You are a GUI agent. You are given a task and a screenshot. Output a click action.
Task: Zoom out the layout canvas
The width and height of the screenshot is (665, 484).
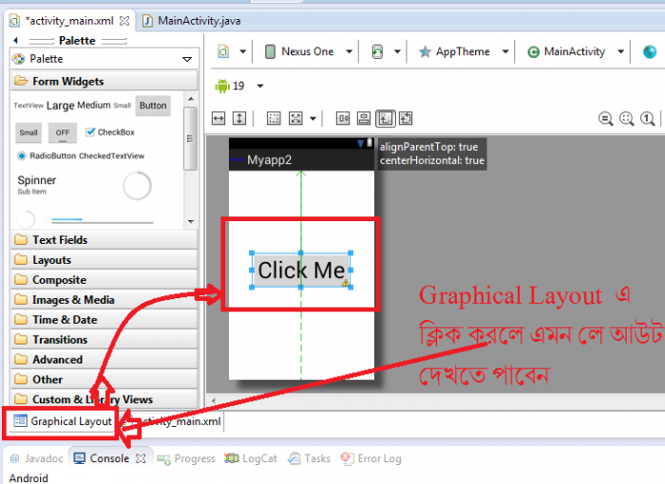coord(606,119)
